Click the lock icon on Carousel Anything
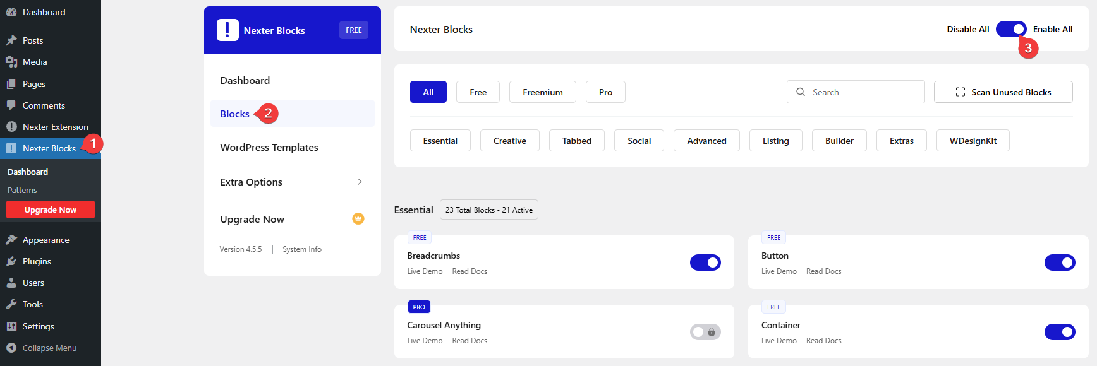Viewport: 1097px width, 366px height. [x=712, y=332]
